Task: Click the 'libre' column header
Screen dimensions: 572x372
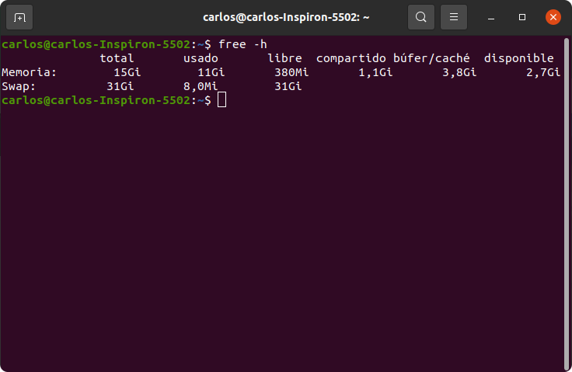Action: pos(284,58)
